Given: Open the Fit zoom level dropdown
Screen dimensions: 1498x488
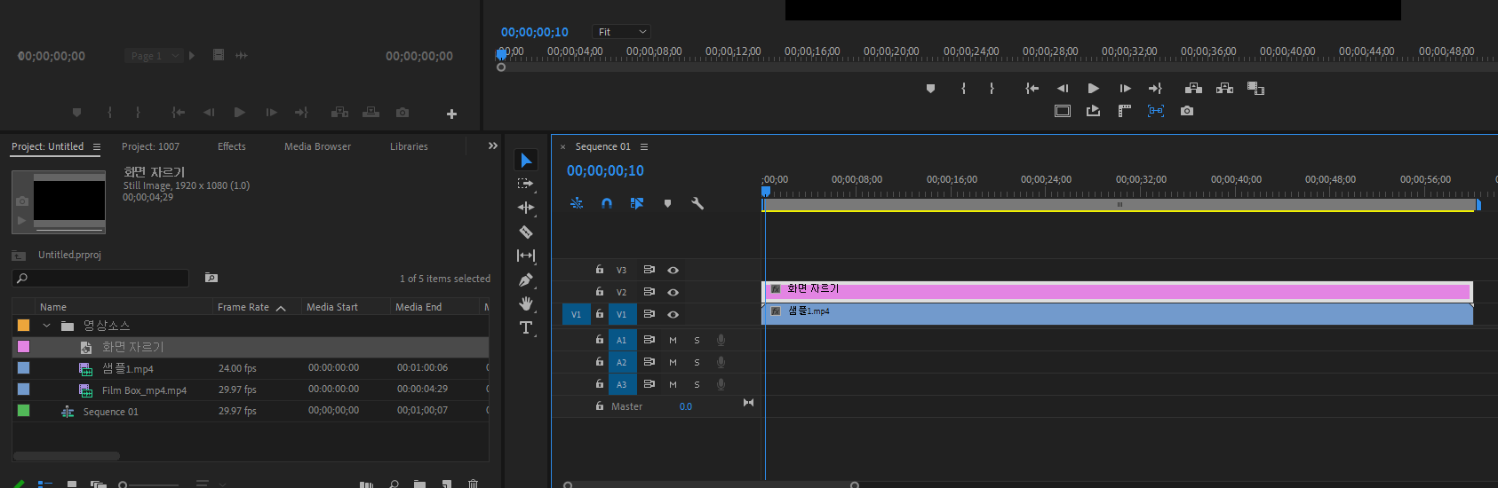Looking at the screenshot, I should [622, 32].
